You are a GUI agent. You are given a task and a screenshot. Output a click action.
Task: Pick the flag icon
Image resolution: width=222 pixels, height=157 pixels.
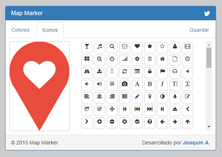click(x=162, y=73)
